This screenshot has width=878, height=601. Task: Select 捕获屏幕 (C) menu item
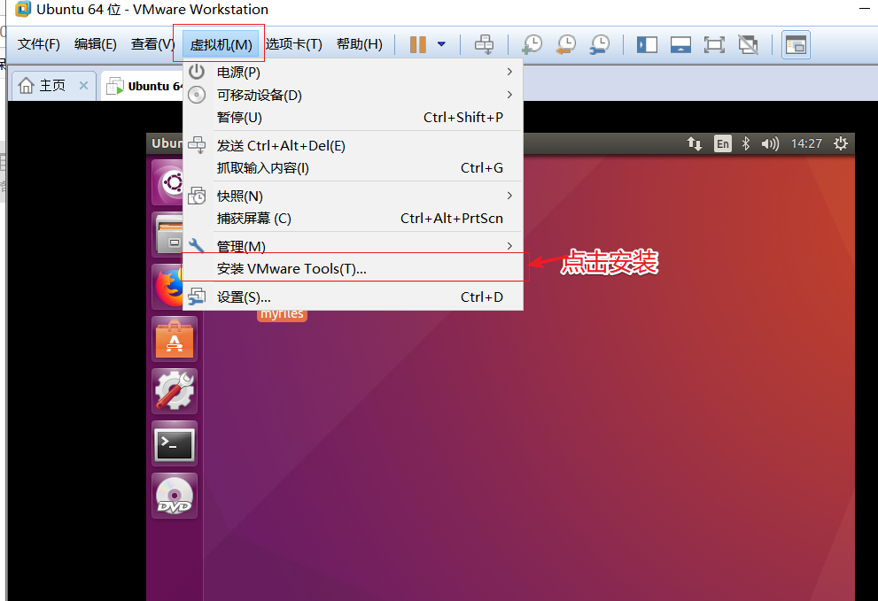pos(353,219)
